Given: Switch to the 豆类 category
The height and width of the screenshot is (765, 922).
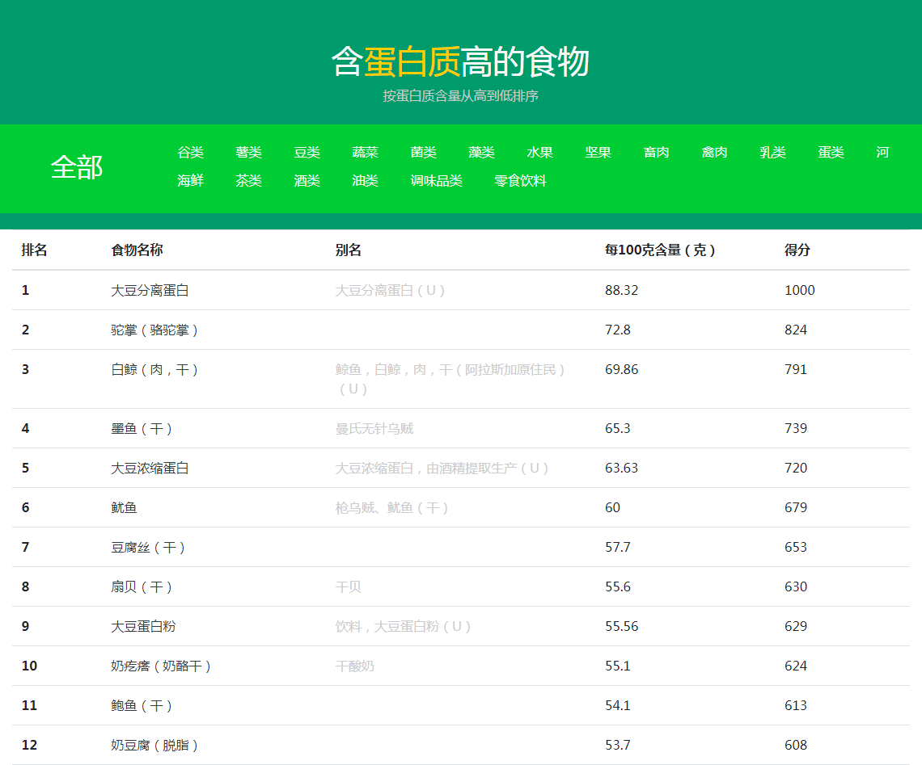Looking at the screenshot, I should 307,153.
